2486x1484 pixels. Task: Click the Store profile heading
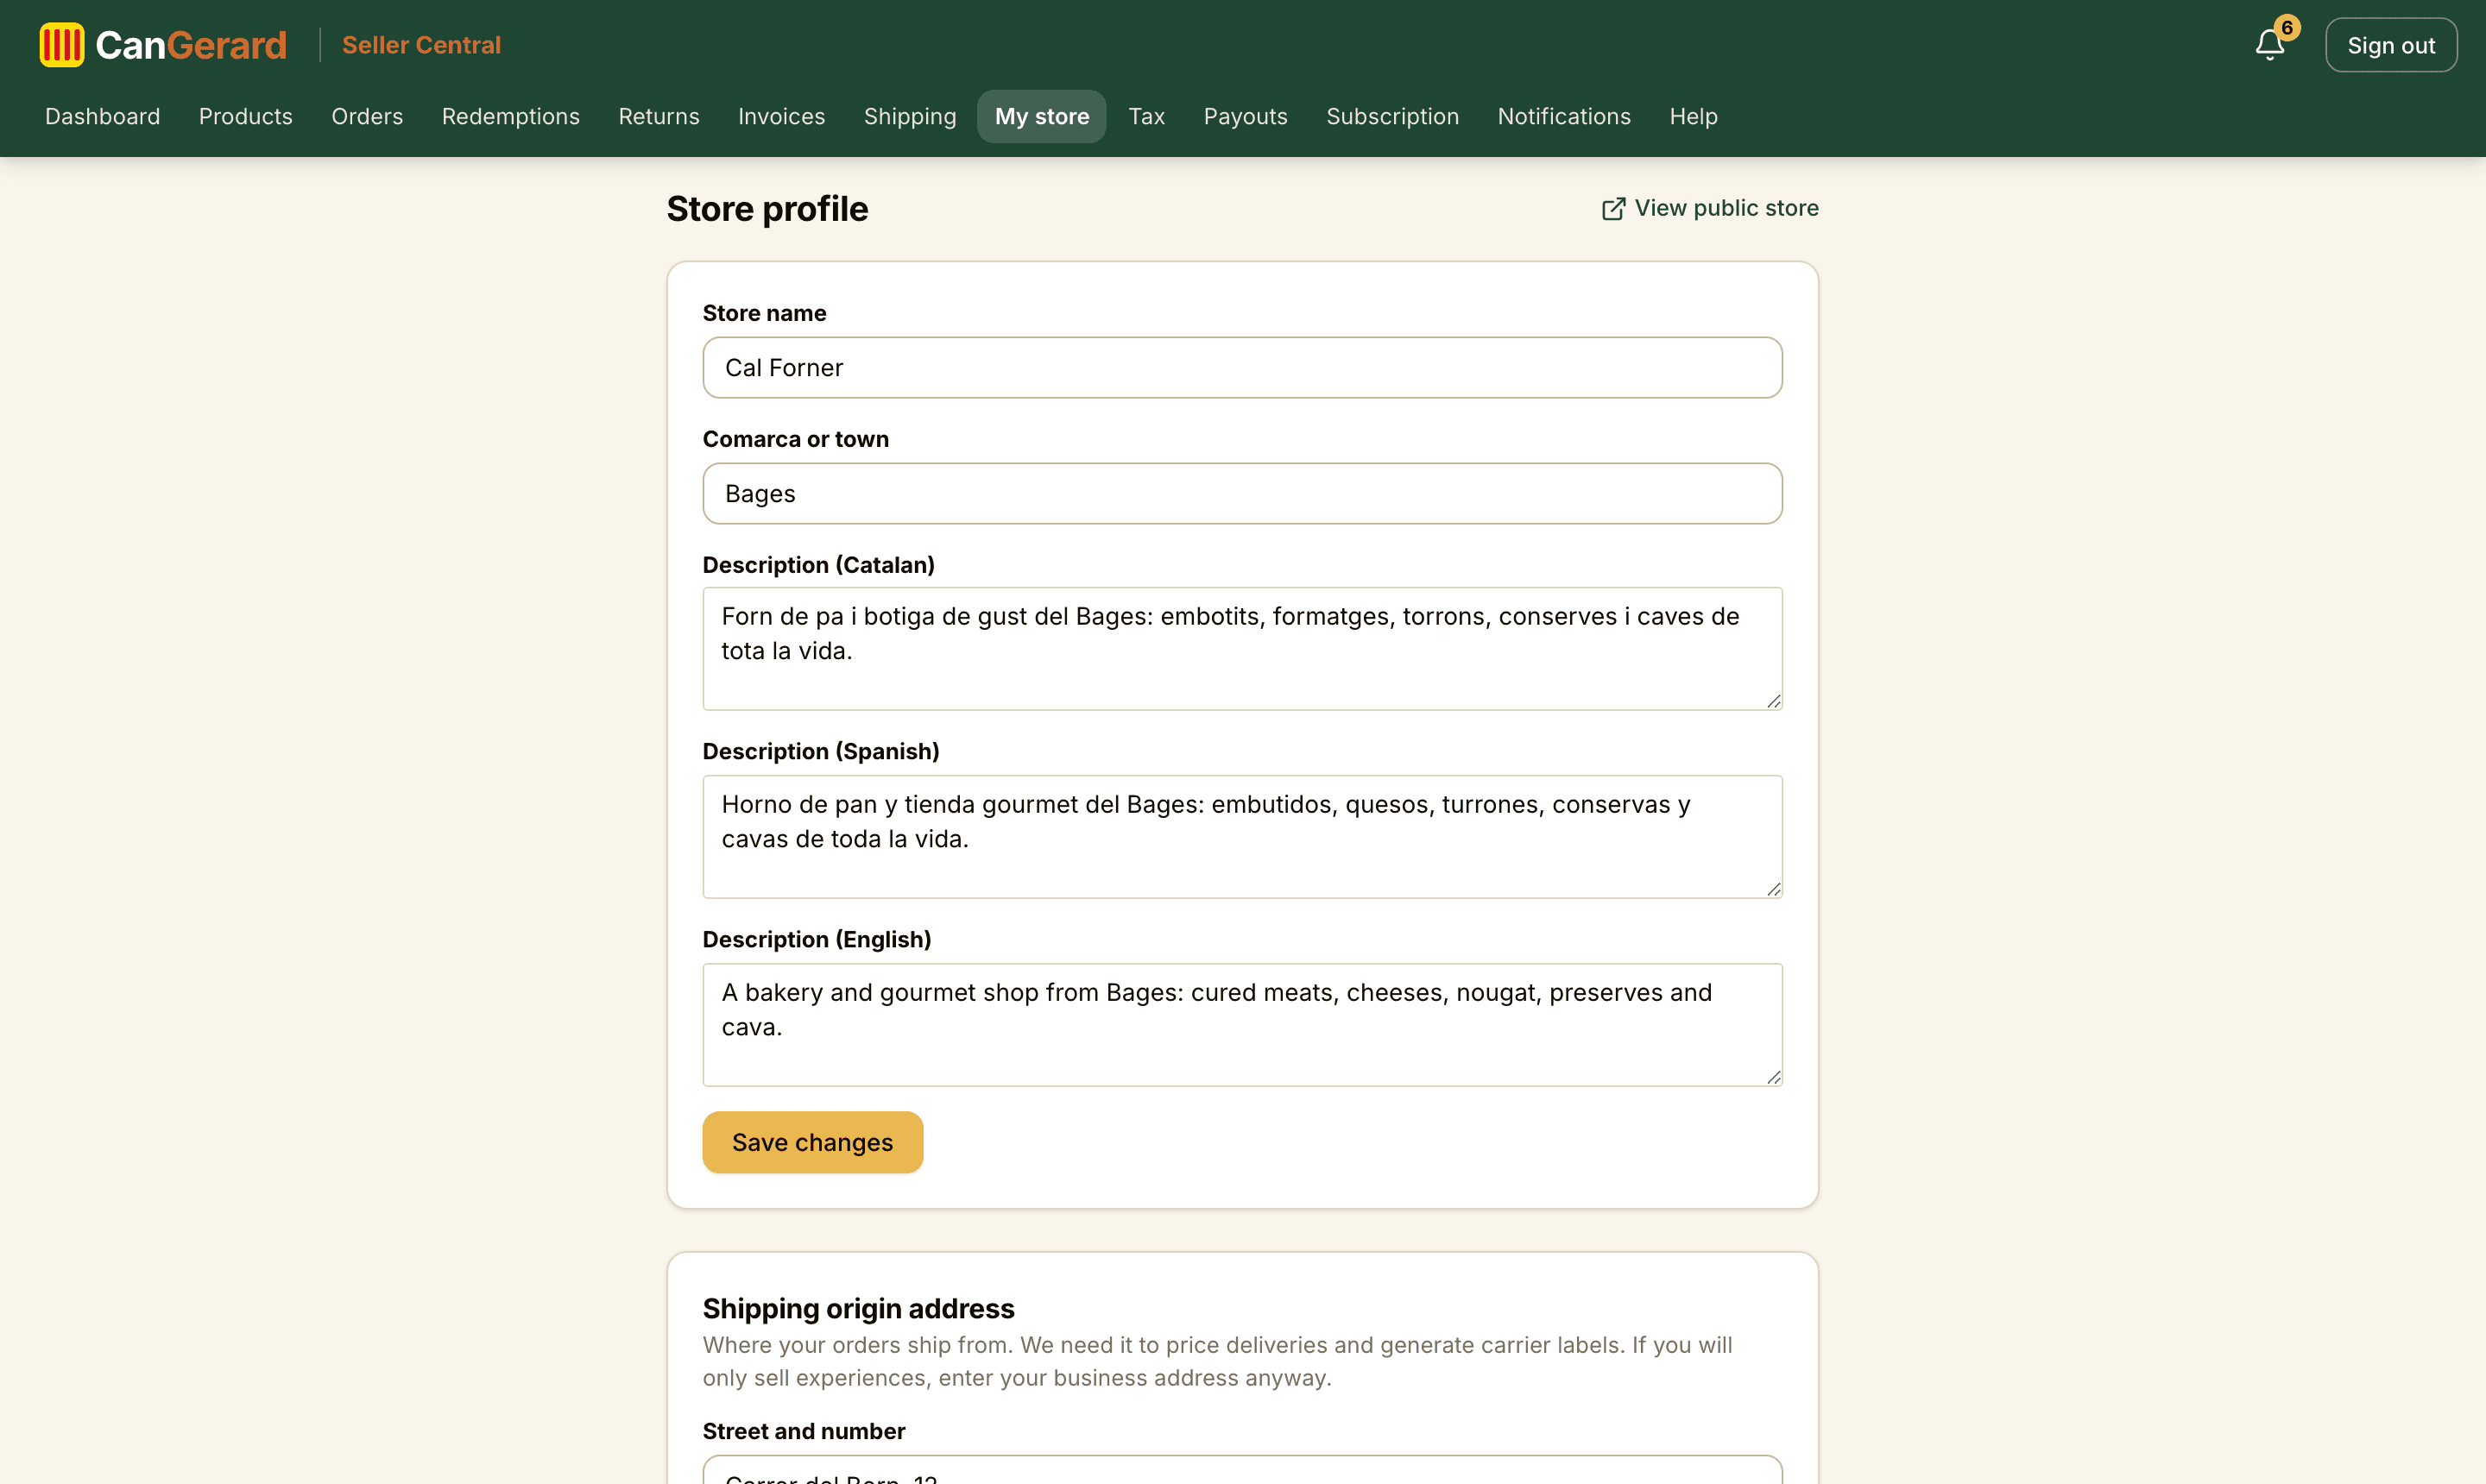(767, 209)
